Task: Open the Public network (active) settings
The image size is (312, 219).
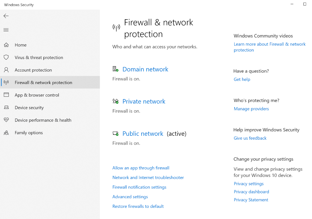Action: click(143, 134)
